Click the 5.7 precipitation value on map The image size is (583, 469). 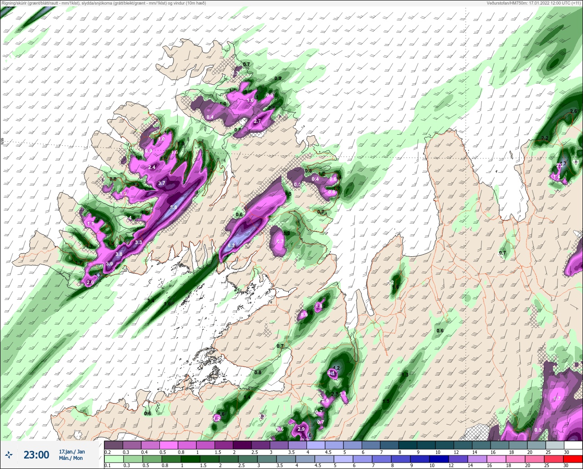(557, 398)
